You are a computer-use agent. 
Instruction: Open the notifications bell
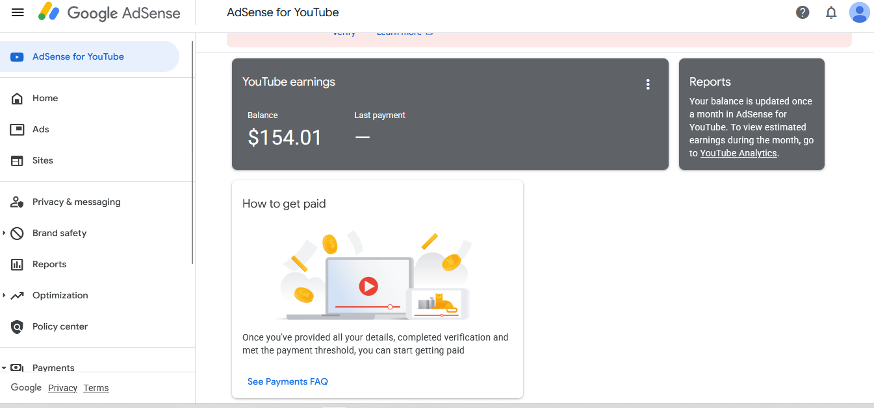pyautogui.click(x=831, y=12)
